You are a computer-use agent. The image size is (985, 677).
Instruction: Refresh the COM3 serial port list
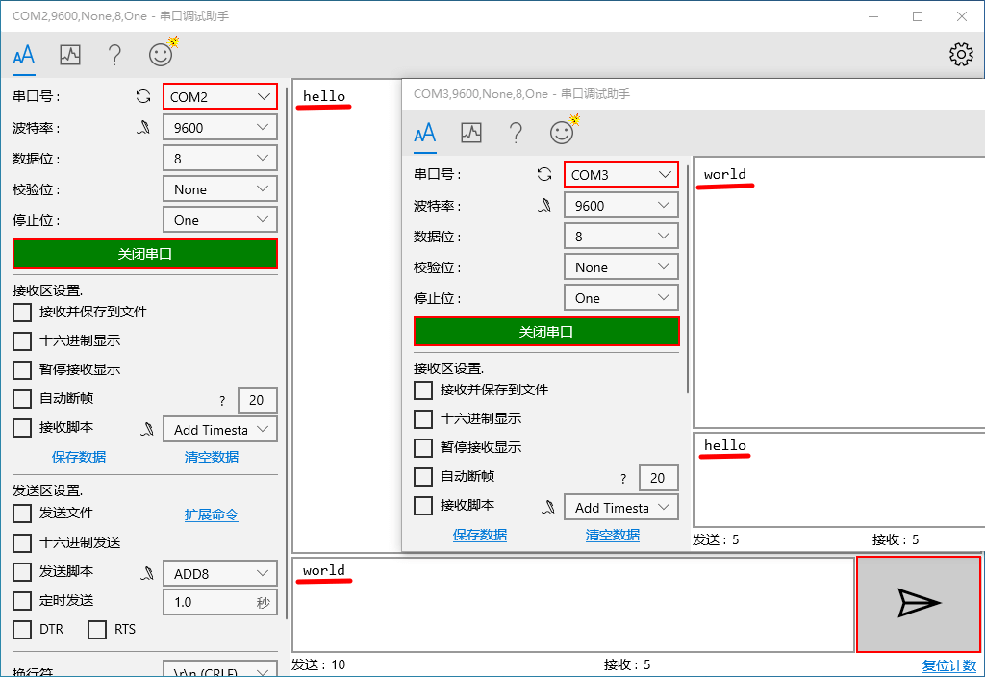click(x=543, y=173)
